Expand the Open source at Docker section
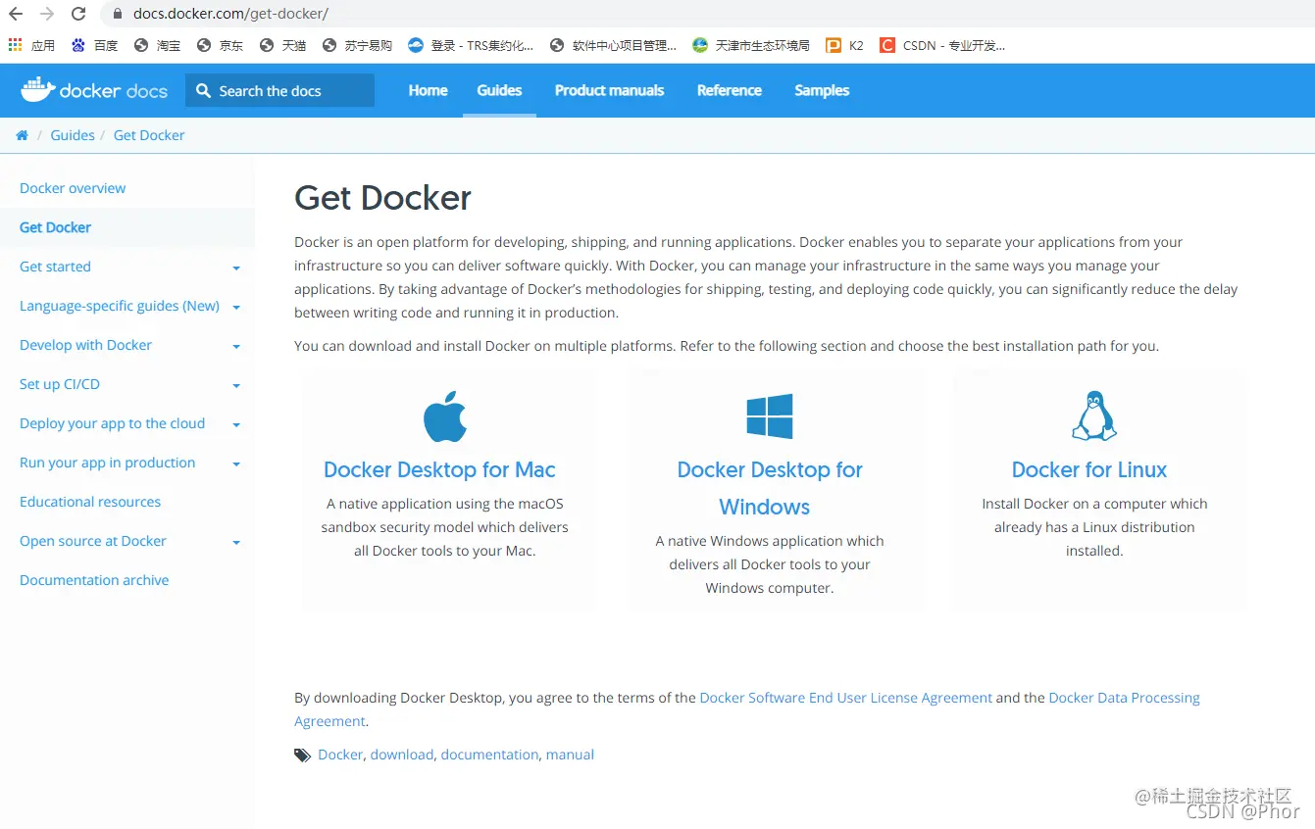 (x=236, y=543)
